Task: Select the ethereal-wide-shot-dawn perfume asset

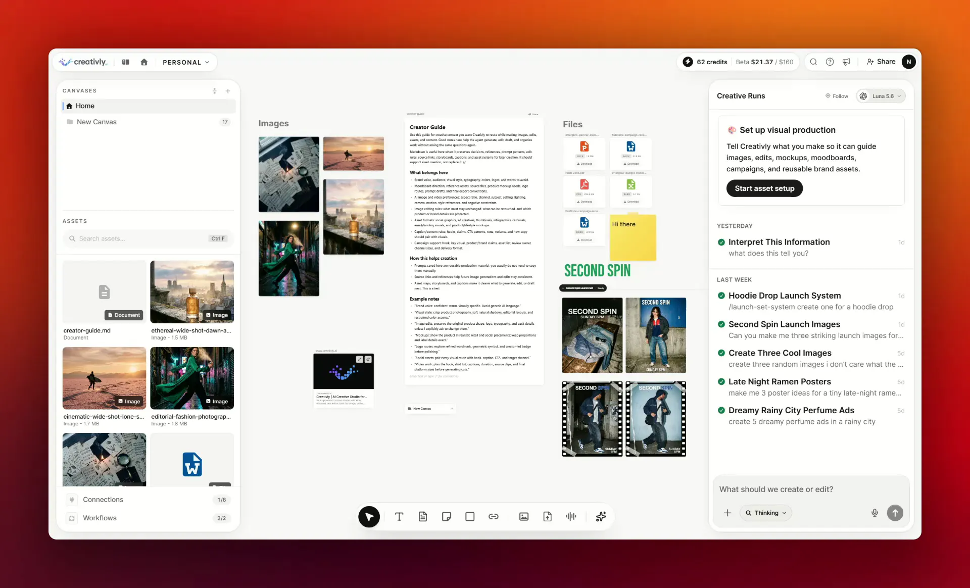Action: [192, 301]
